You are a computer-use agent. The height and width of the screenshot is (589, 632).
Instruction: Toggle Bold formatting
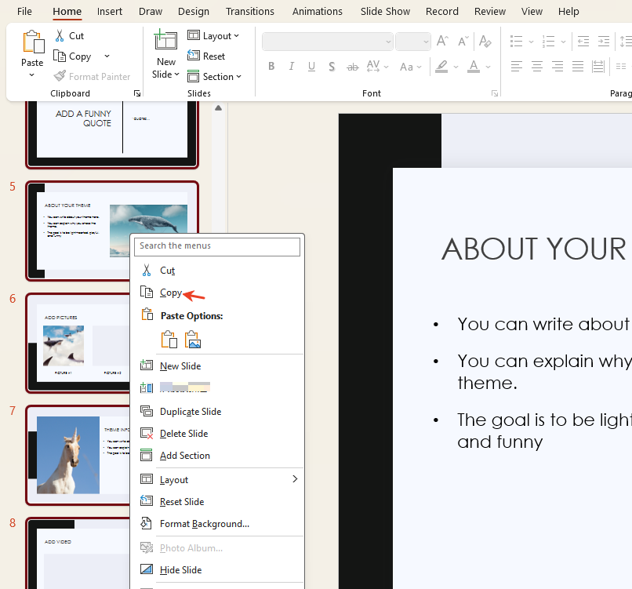[x=271, y=67]
